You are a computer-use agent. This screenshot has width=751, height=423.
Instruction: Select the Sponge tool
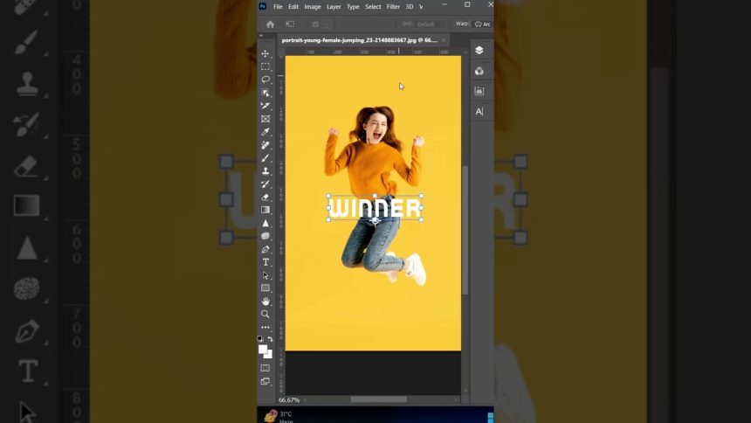(x=265, y=236)
